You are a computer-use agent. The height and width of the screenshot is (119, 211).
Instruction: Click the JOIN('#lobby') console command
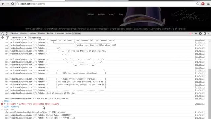(x=12, y=107)
